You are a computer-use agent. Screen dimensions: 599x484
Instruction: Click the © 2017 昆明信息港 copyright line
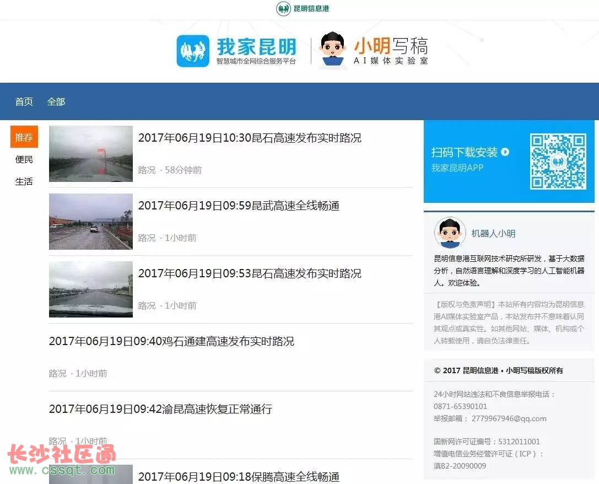coord(499,370)
